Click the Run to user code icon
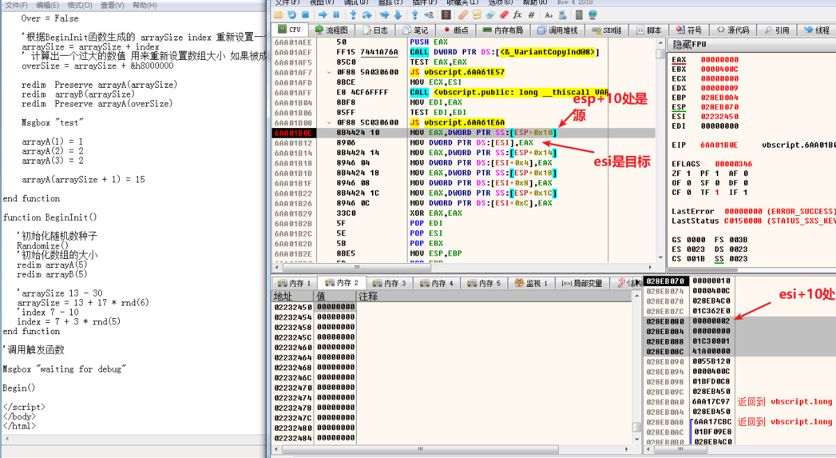Screen dimensions: 836x458 coord(429,14)
